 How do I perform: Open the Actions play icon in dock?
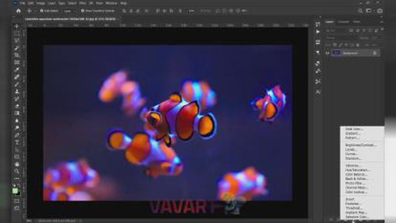(x=317, y=32)
